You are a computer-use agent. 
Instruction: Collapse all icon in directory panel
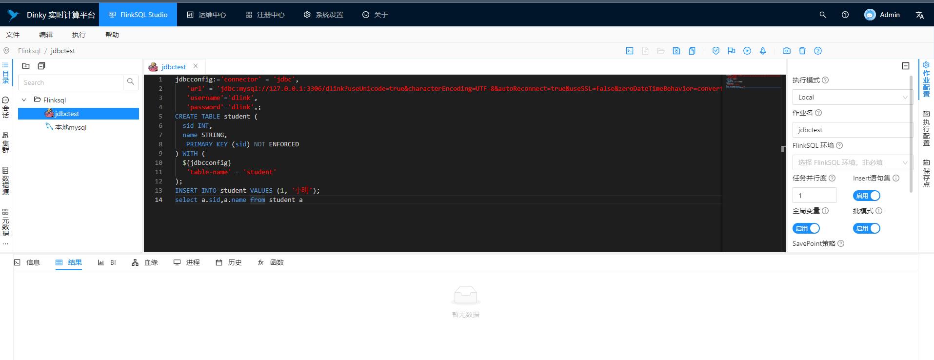41,66
